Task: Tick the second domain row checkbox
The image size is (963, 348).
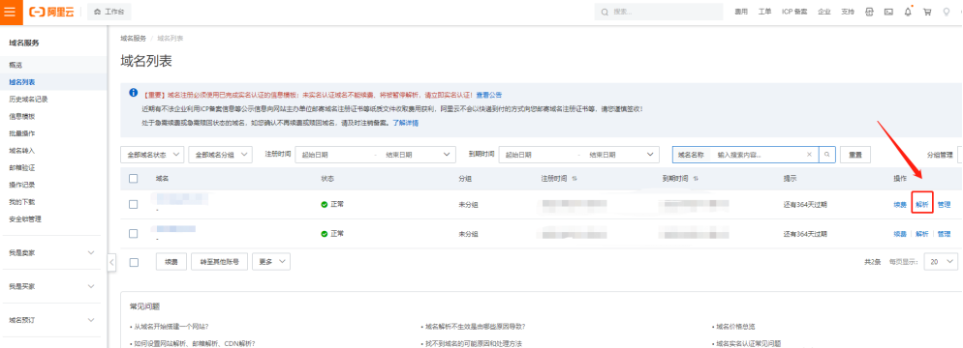Action: [134, 234]
